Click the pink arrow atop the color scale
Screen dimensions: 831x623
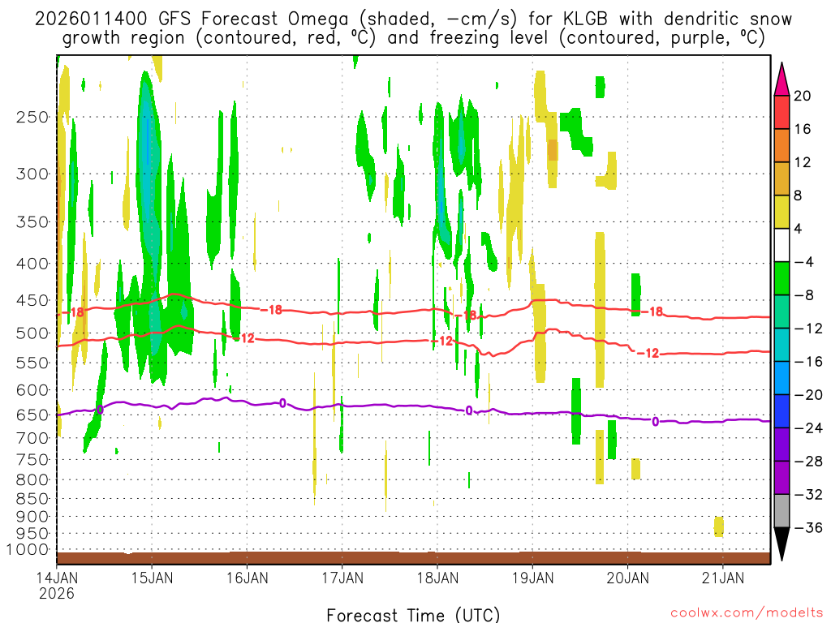(x=781, y=79)
